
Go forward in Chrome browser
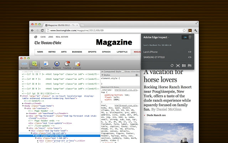(x=37, y=30)
